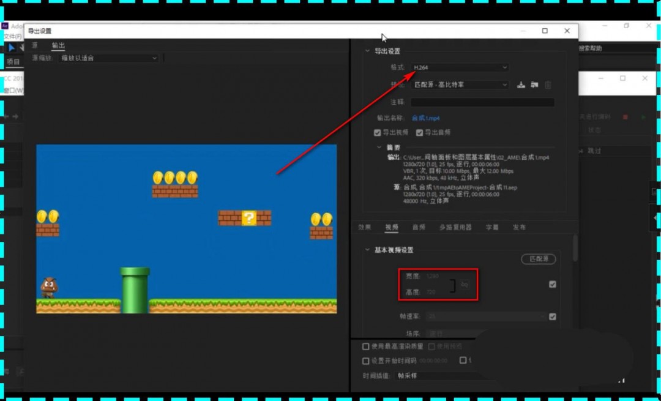Enable the 使用最高渲染质量 checkbox
Image resolution: width=661 pixels, height=401 pixels.
tap(365, 346)
